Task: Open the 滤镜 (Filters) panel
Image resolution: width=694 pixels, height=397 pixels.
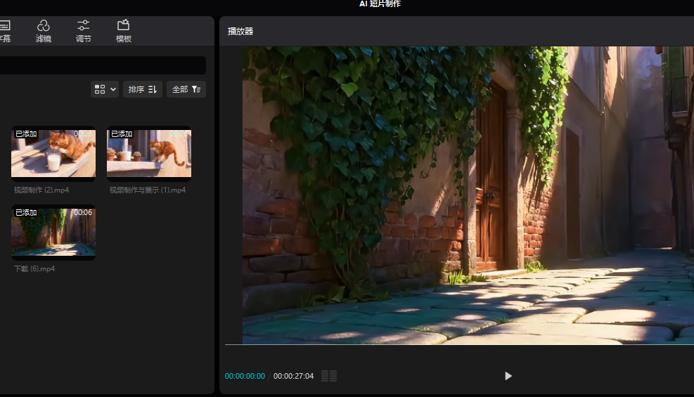Action: 44,31
